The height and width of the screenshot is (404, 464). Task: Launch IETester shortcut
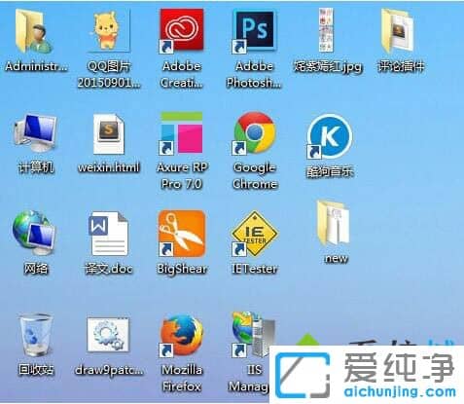(x=255, y=234)
